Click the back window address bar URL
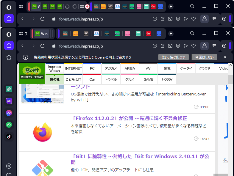 81,19
